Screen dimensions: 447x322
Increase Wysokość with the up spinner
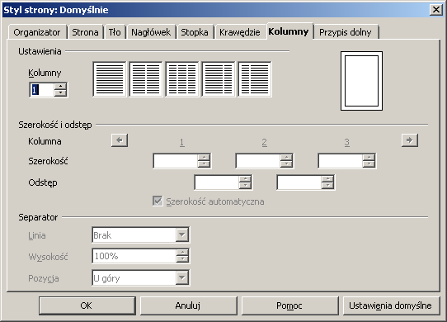(x=182, y=253)
